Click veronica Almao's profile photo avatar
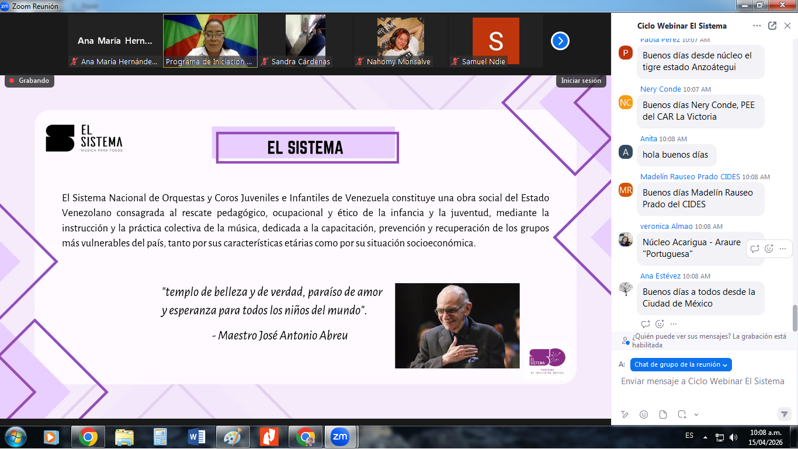This screenshot has width=798, height=449. [626, 239]
